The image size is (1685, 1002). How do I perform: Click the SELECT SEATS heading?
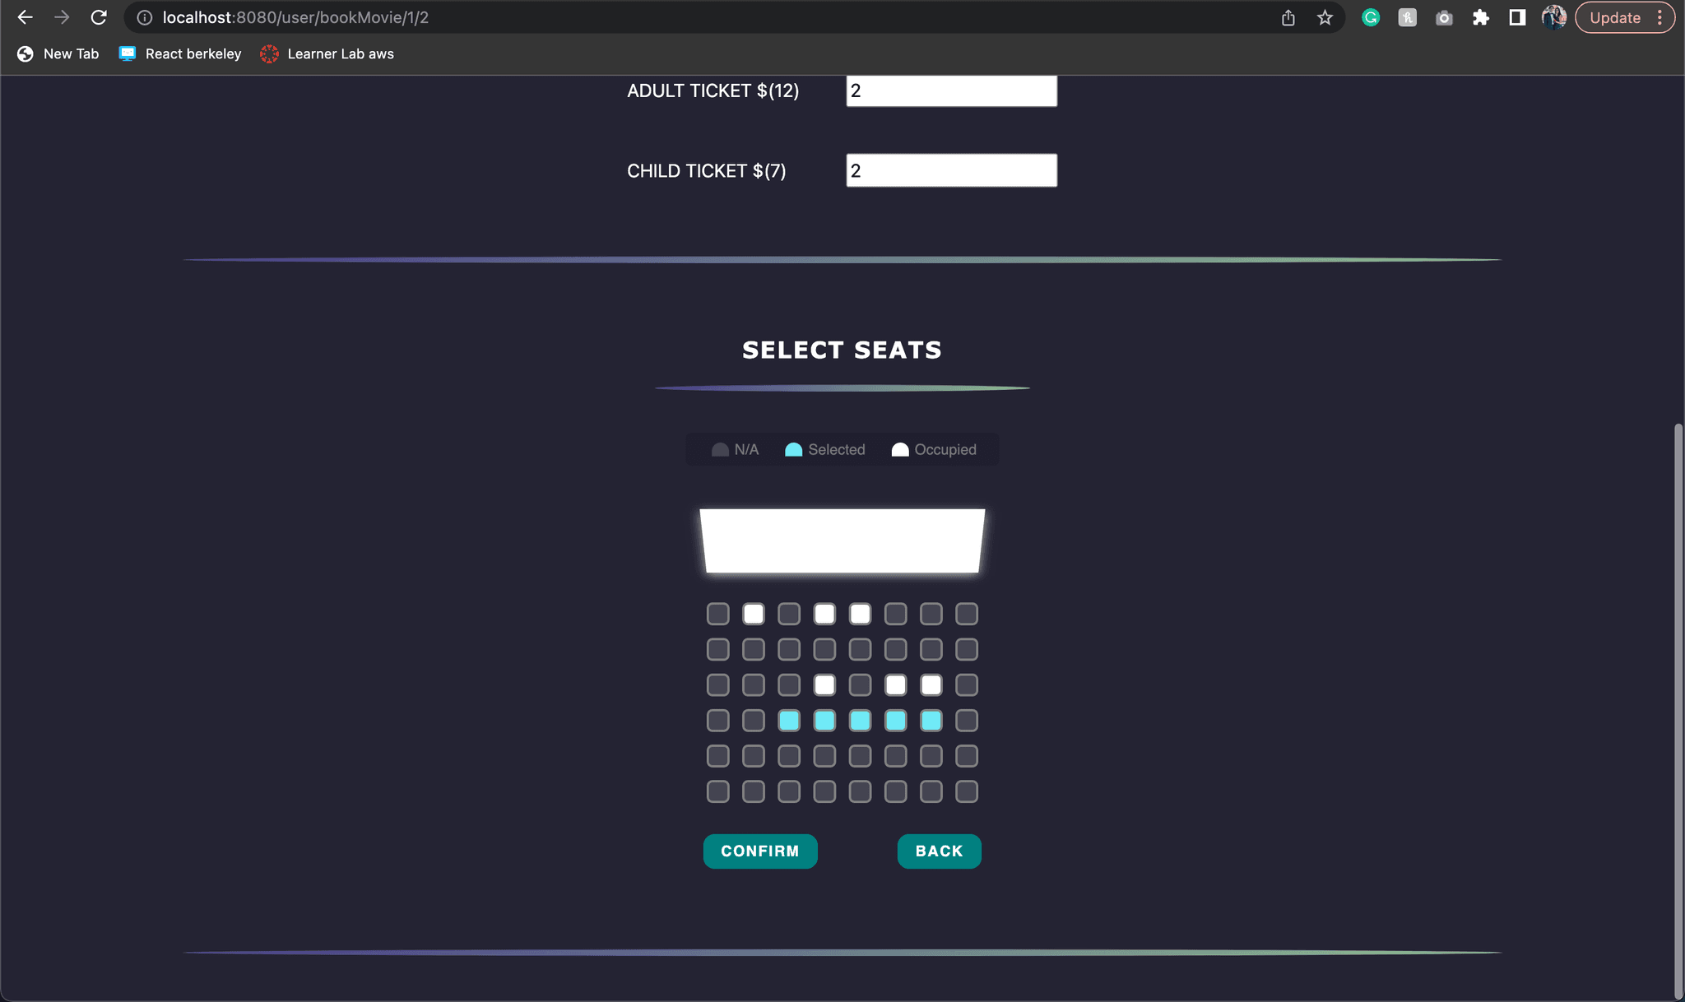pyautogui.click(x=842, y=350)
